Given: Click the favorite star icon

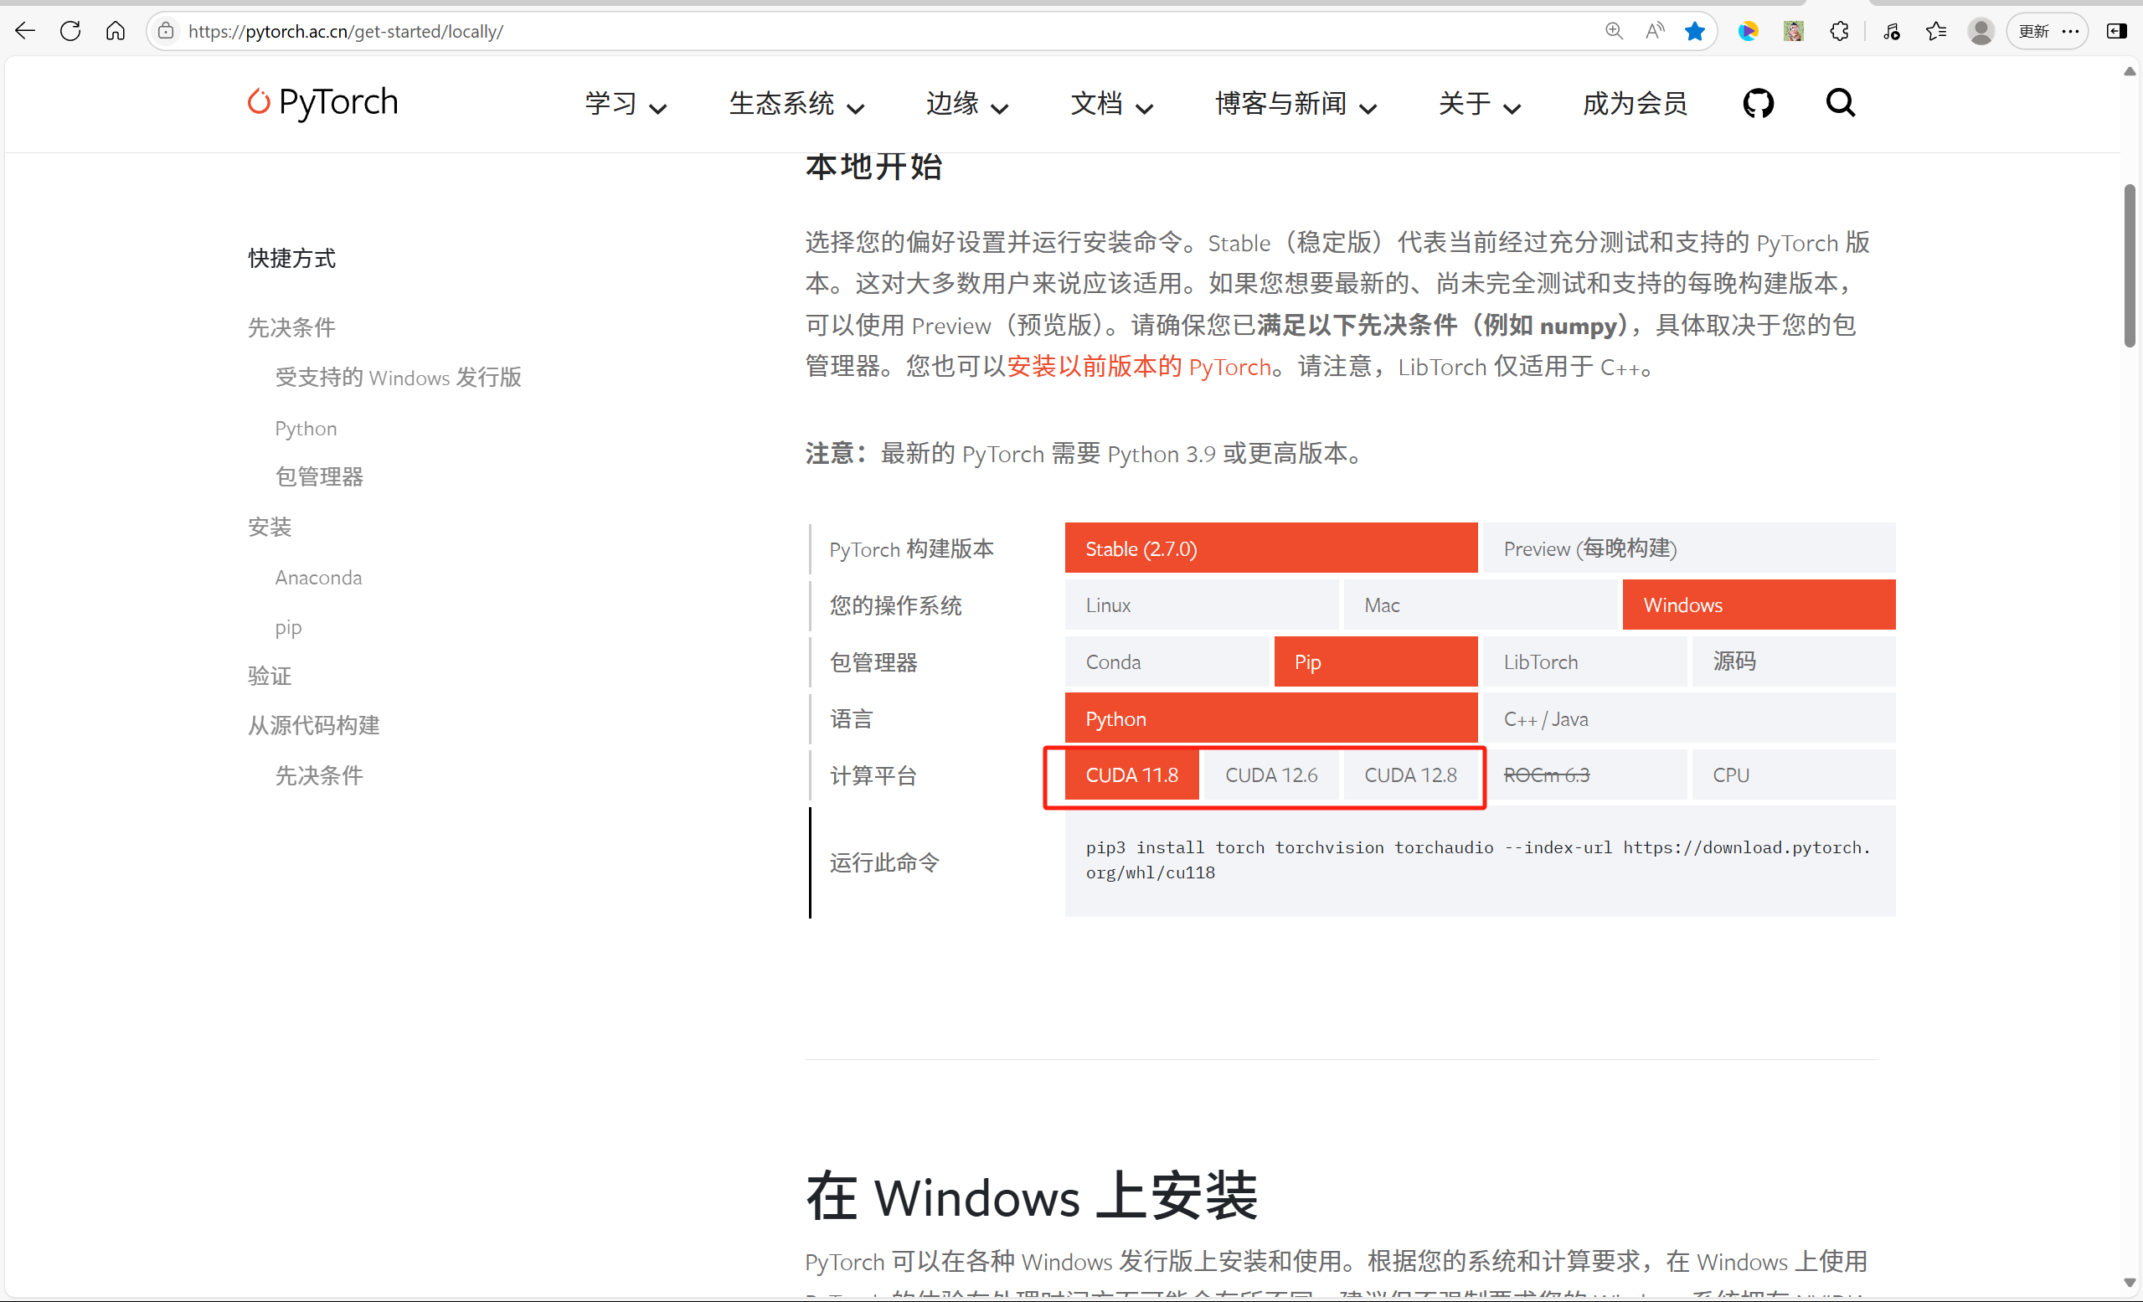Looking at the screenshot, I should click(1694, 31).
